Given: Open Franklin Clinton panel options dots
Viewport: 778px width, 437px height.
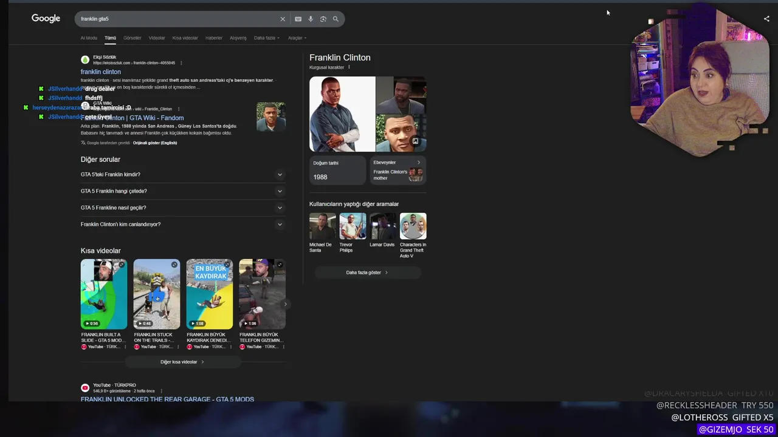Looking at the screenshot, I should [349, 67].
